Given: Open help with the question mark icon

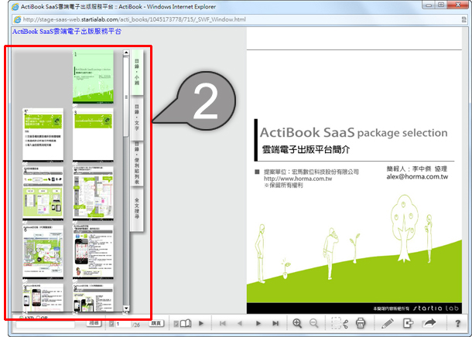Looking at the screenshot, I should [457, 323].
